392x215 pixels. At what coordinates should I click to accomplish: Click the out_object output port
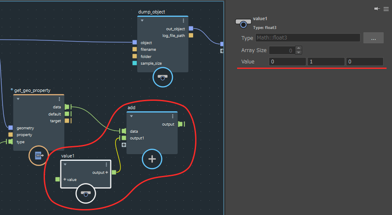[191, 29]
